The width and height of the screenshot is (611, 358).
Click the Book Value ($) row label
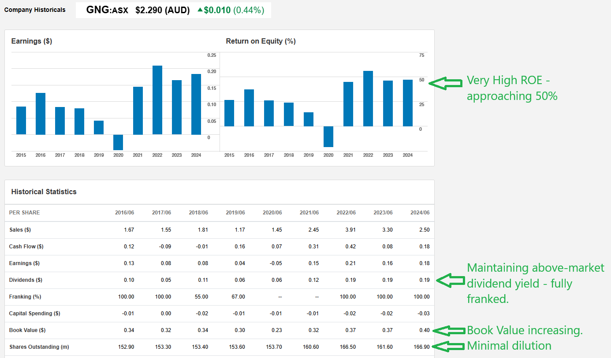click(27, 330)
